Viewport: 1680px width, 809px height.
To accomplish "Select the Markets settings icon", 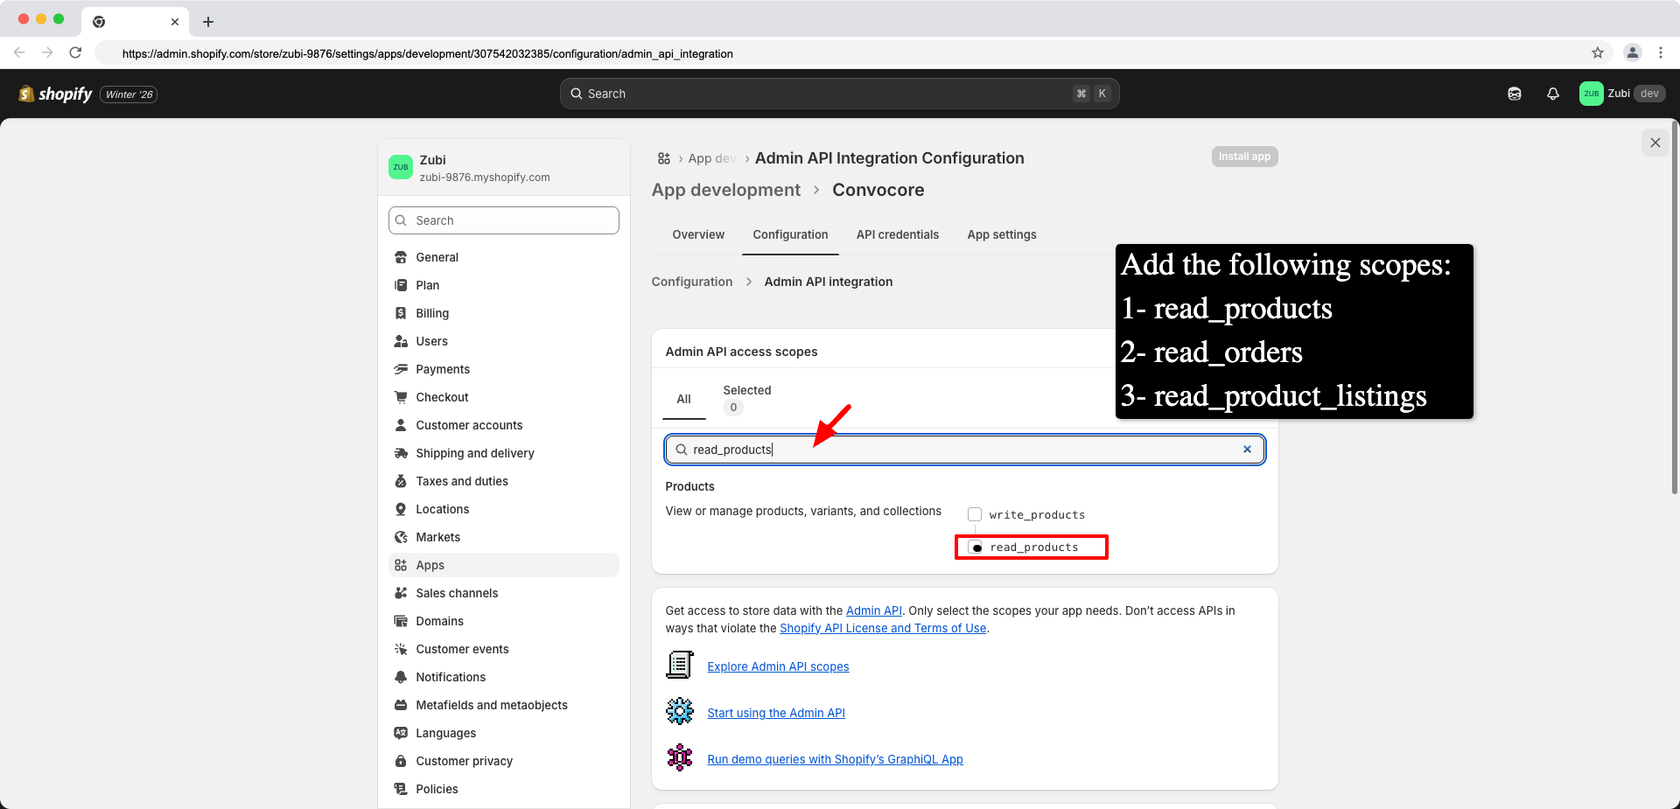I will pyautogui.click(x=402, y=537).
